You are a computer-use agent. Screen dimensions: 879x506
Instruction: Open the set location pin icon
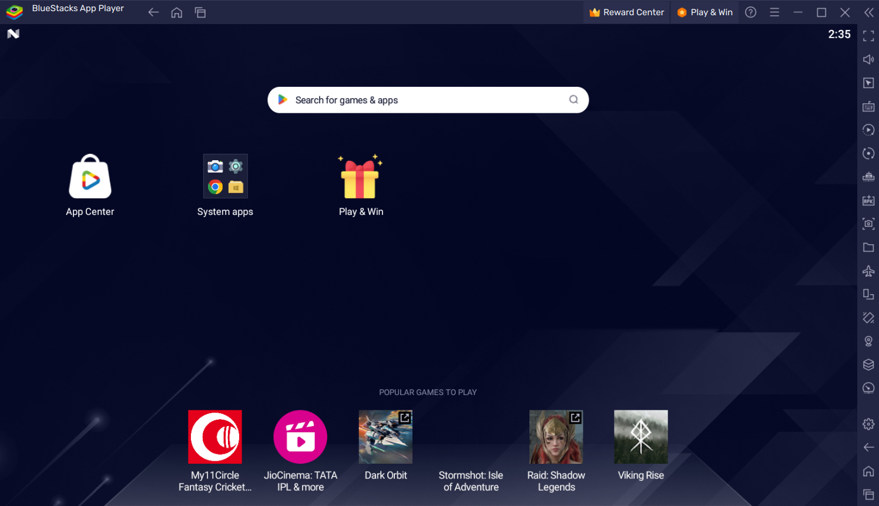click(x=868, y=342)
